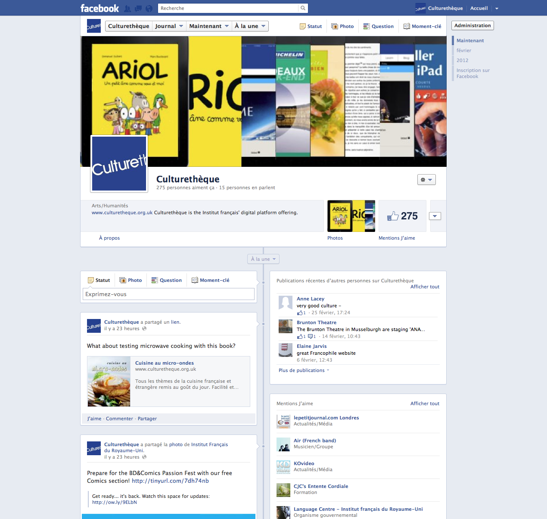
Task: Click Culturethèque logo in page header bar
Action: (x=94, y=26)
